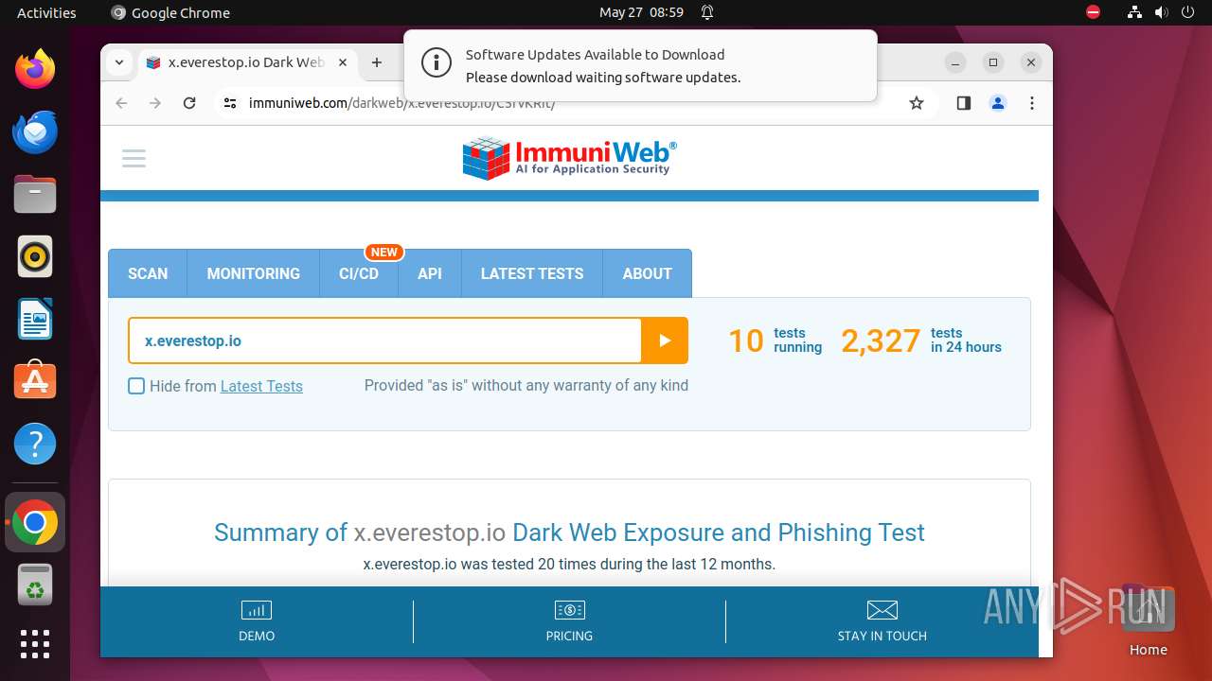This screenshot has height=681, width=1212.
Task: Open the STAY IN TOUCH envelope icon
Action: [882, 610]
